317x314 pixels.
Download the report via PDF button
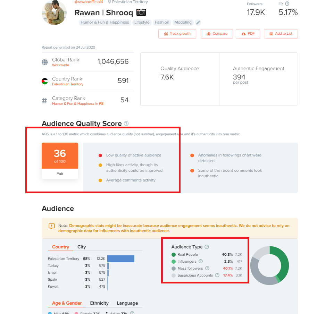click(248, 34)
